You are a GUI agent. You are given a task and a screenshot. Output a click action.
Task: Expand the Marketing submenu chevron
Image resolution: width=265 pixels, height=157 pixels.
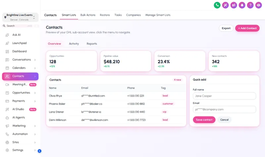35,126
